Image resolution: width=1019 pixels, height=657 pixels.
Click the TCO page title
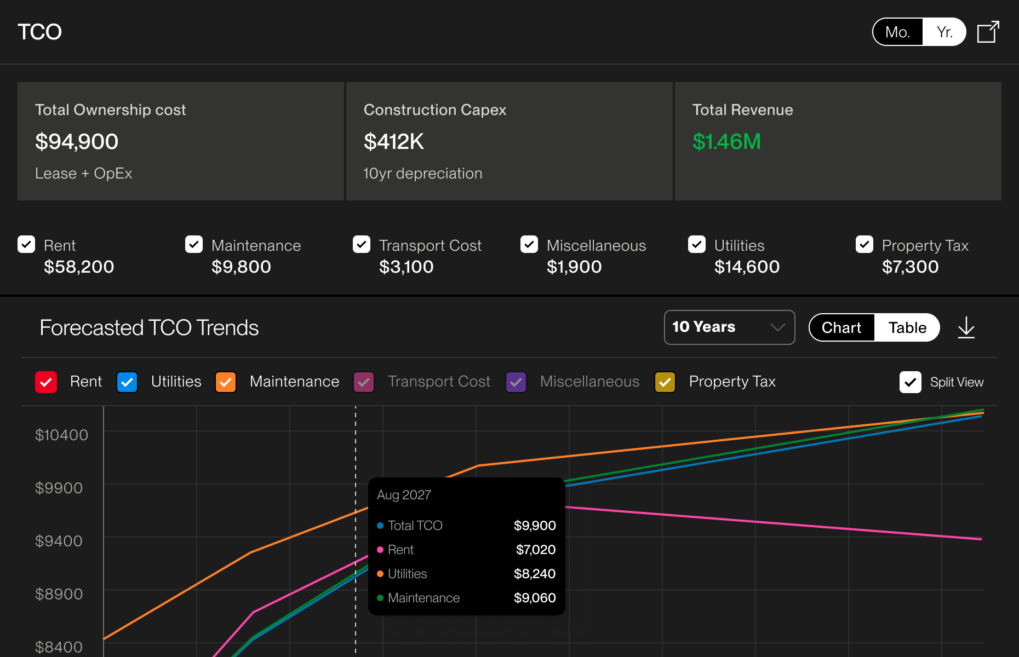[x=39, y=32]
